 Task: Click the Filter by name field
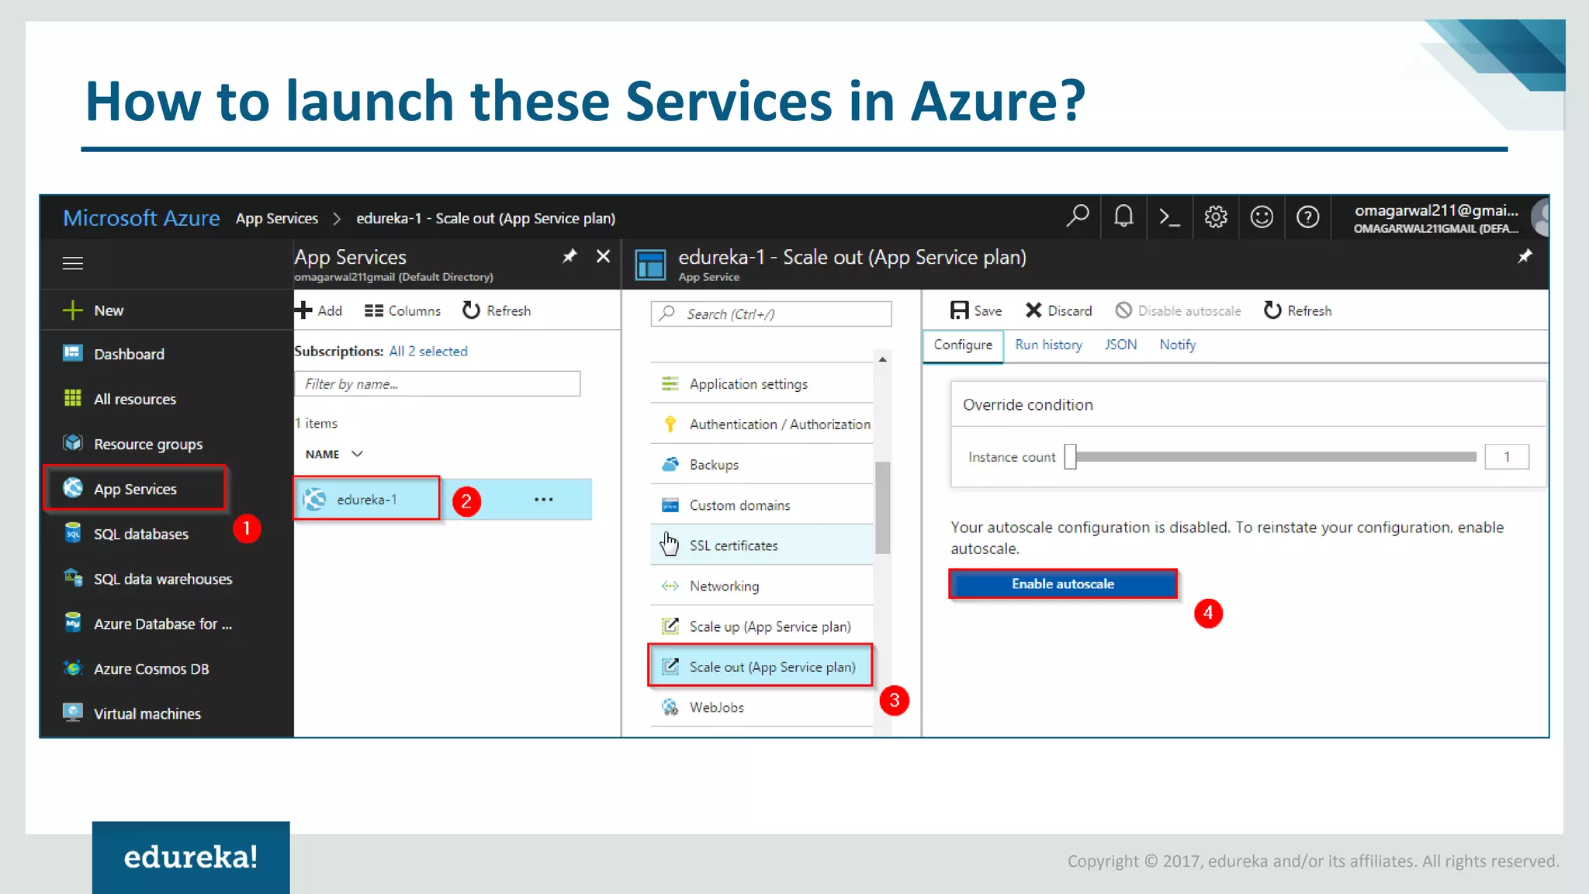pos(438,383)
